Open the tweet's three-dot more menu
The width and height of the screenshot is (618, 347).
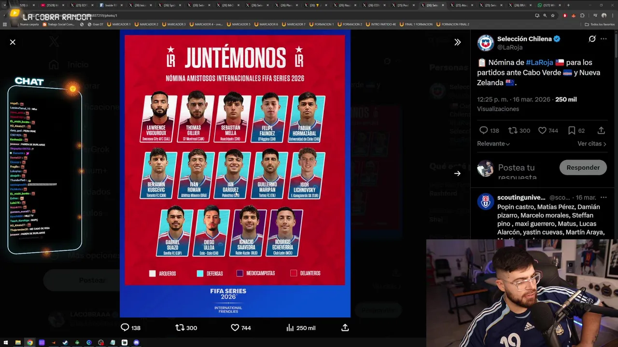coord(604,39)
